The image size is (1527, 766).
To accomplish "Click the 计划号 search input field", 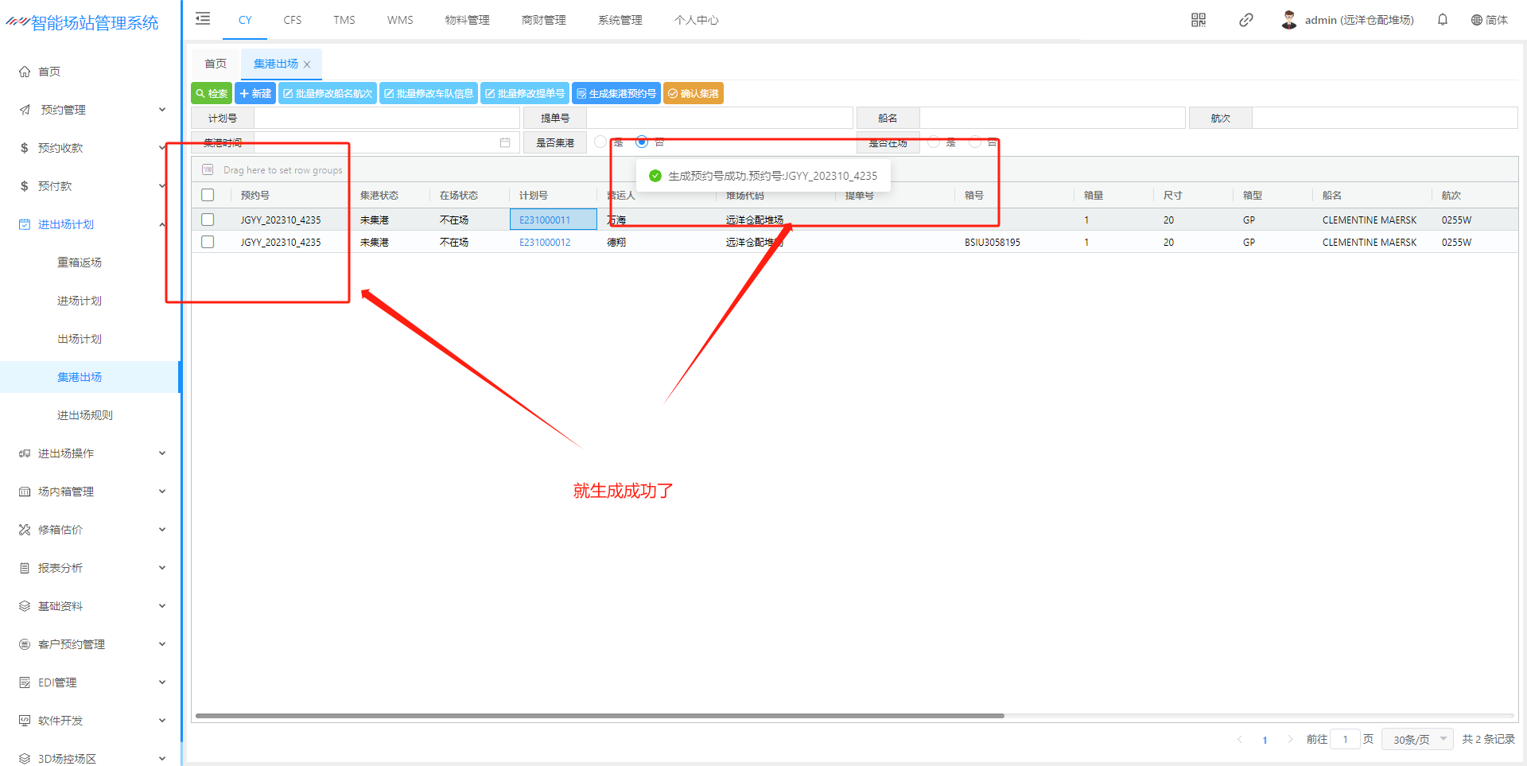I will tap(387, 119).
